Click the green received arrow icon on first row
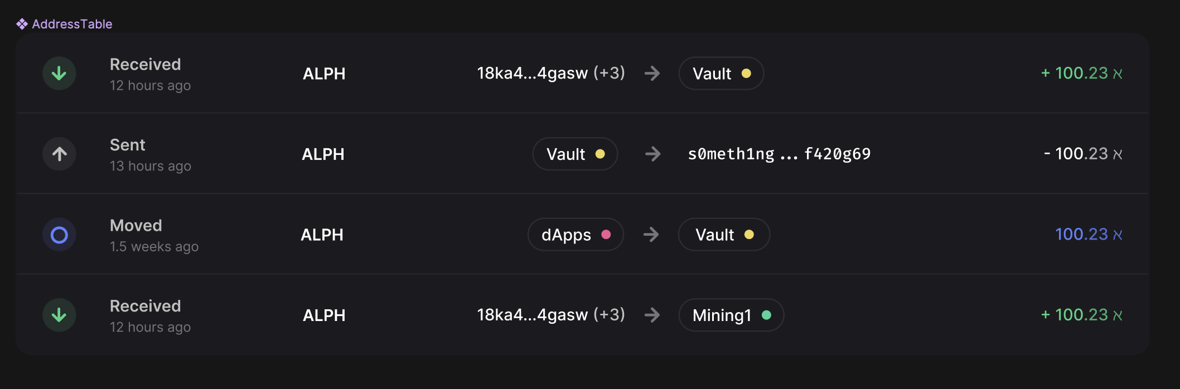Image resolution: width=1180 pixels, height=389 pixels. [59, 73]
